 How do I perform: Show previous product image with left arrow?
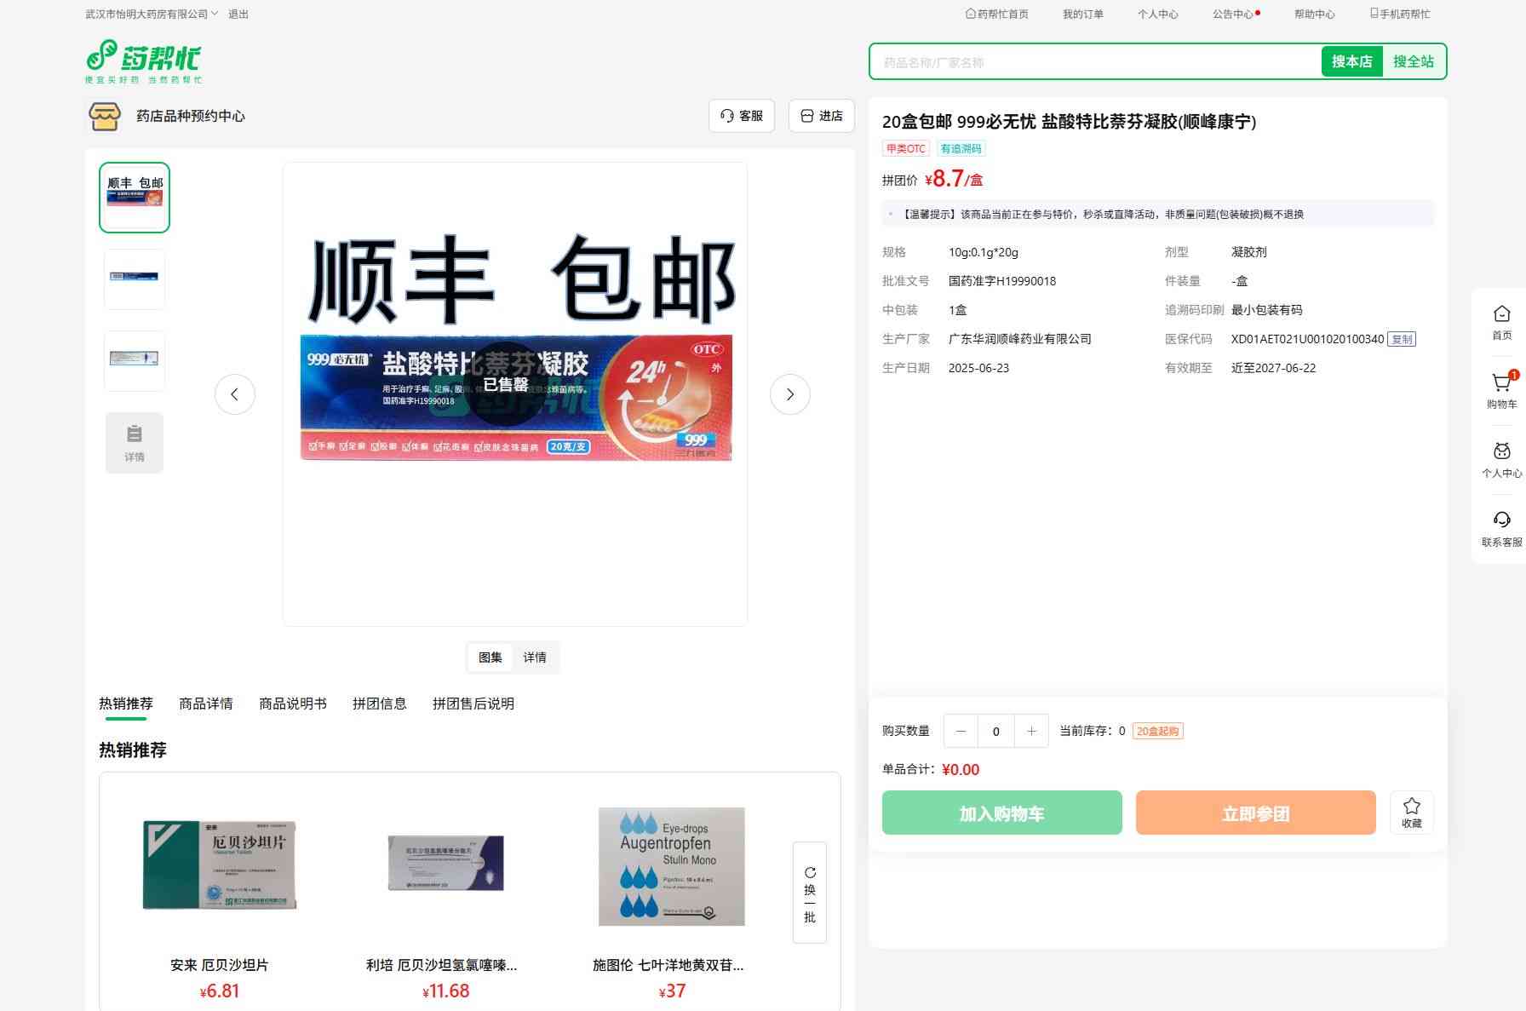point(235,394)
